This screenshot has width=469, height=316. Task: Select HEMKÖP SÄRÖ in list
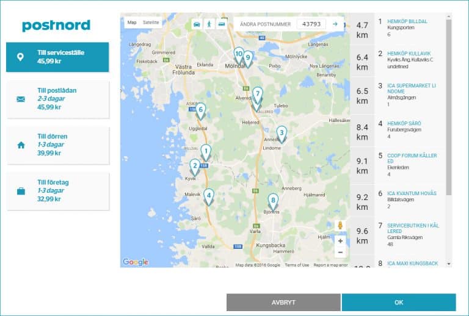tap(404, 124)
